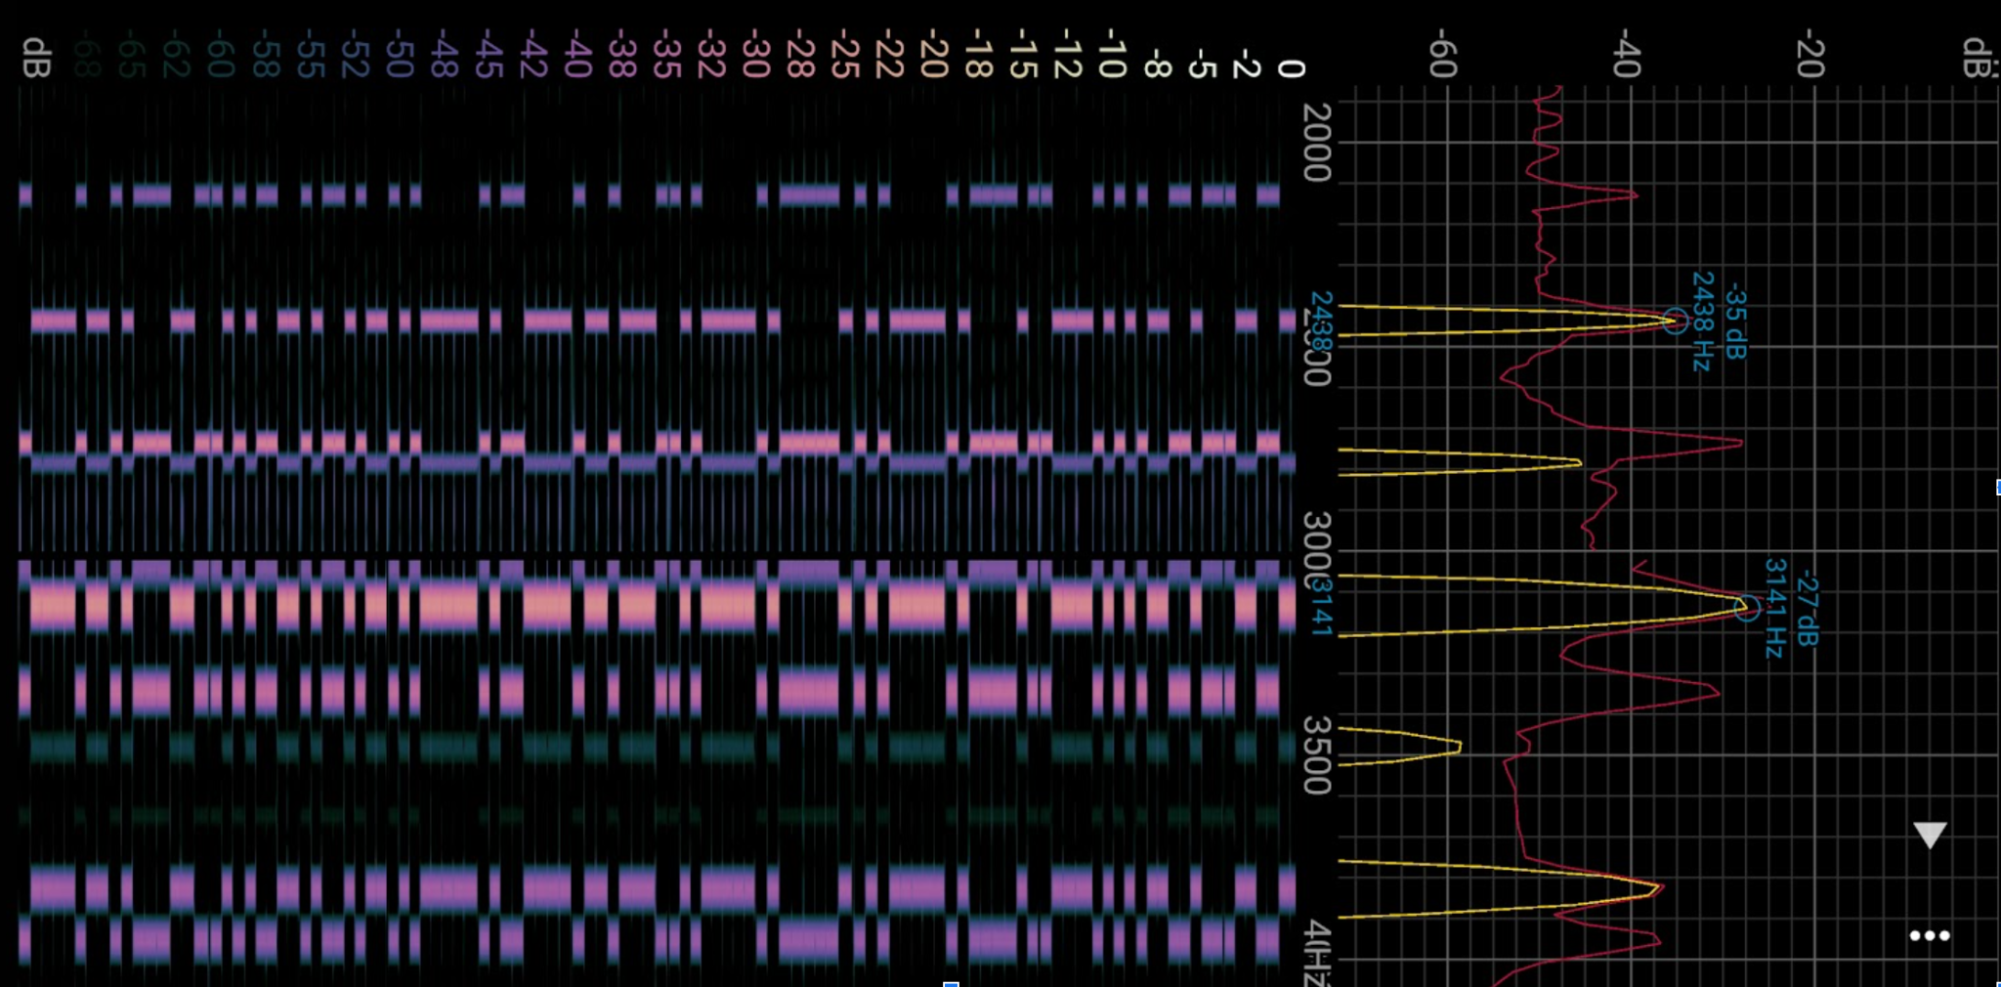Pick the 0 value on color scale
The width and height of the screenshot is (2001, 987).
[1292, 68]
